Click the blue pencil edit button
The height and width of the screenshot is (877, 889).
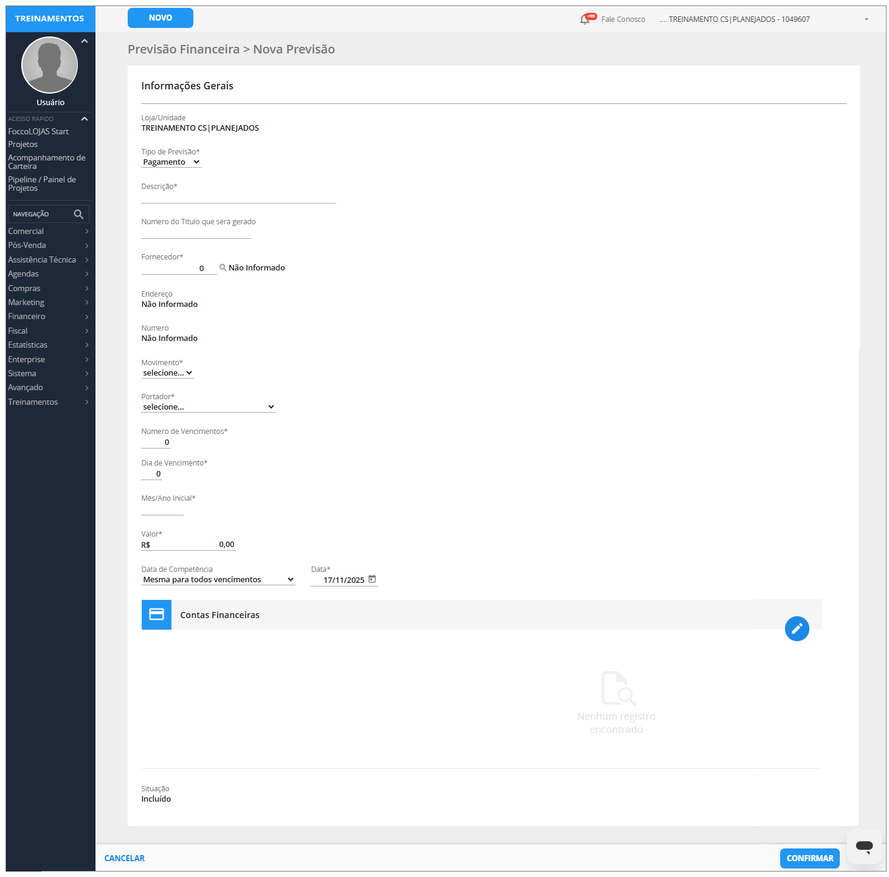pos(797,628)
